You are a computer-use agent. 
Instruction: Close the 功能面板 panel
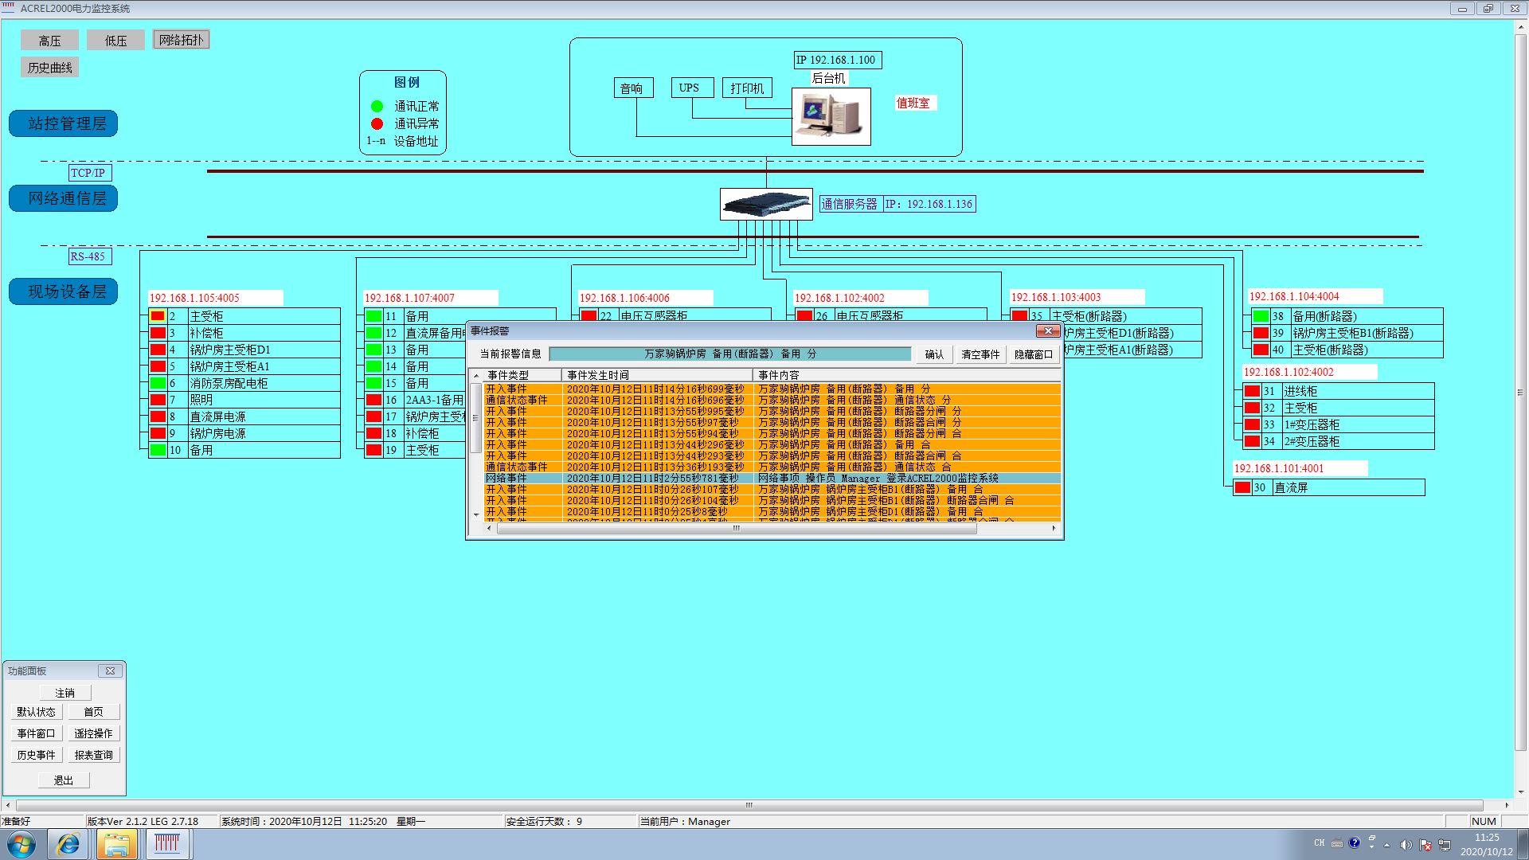(111, 670)
